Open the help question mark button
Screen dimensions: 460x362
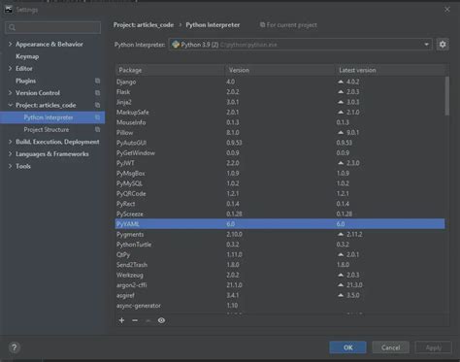[x=15, y=347]
